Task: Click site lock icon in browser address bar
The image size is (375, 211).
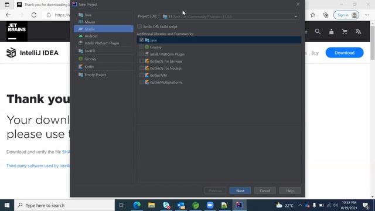Action: 49,15
